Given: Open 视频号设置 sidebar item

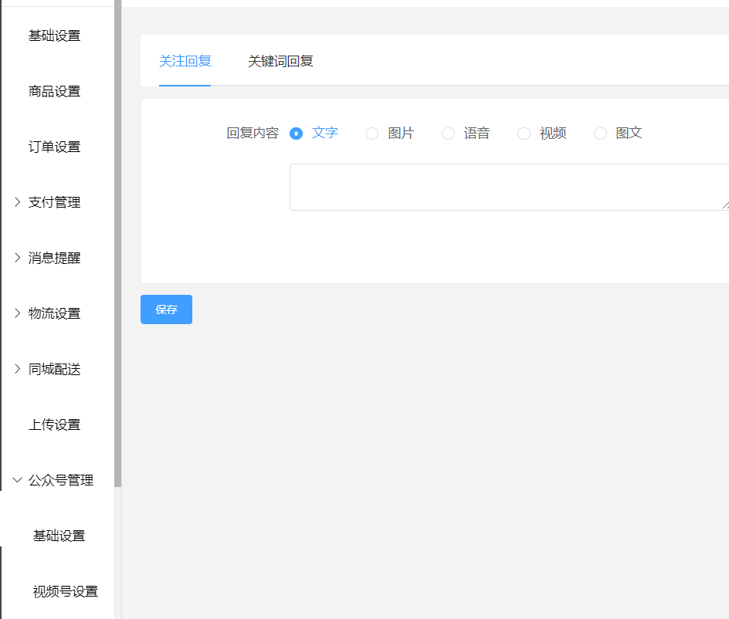Looking at the screenshot, I should [66, 591].
